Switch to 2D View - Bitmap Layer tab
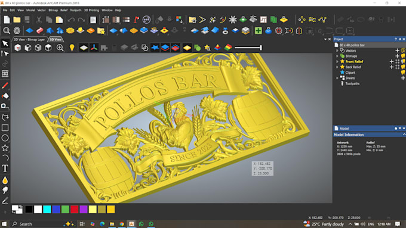The image size is (406, 228). click(29, 39)
